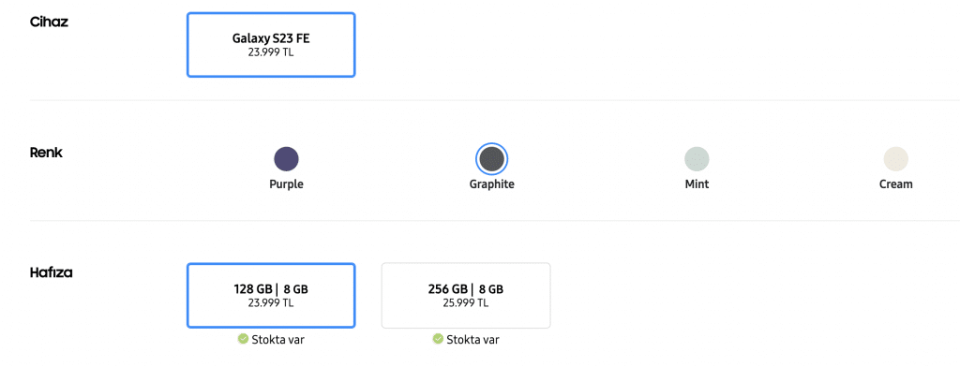Viewport: 960px width, 367px height.
Task: Click the 23.999 TL price under Galaxy S23 FE
Action: click(x=271, y=52)
